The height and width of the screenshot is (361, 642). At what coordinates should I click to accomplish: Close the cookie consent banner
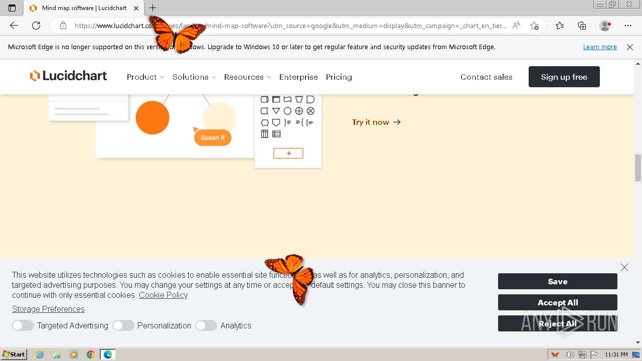click(624, 267)
